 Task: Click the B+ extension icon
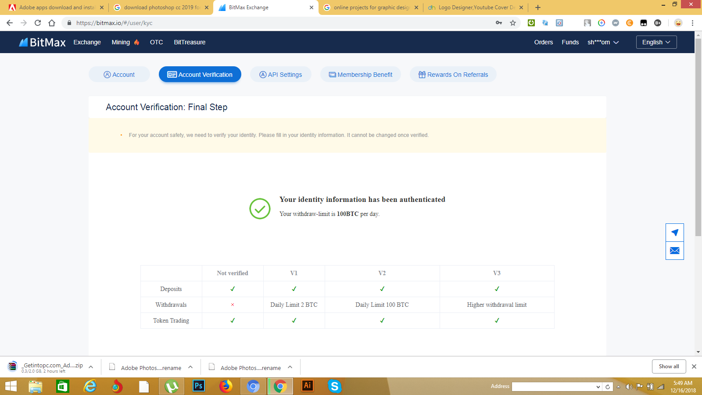(658, 23)
